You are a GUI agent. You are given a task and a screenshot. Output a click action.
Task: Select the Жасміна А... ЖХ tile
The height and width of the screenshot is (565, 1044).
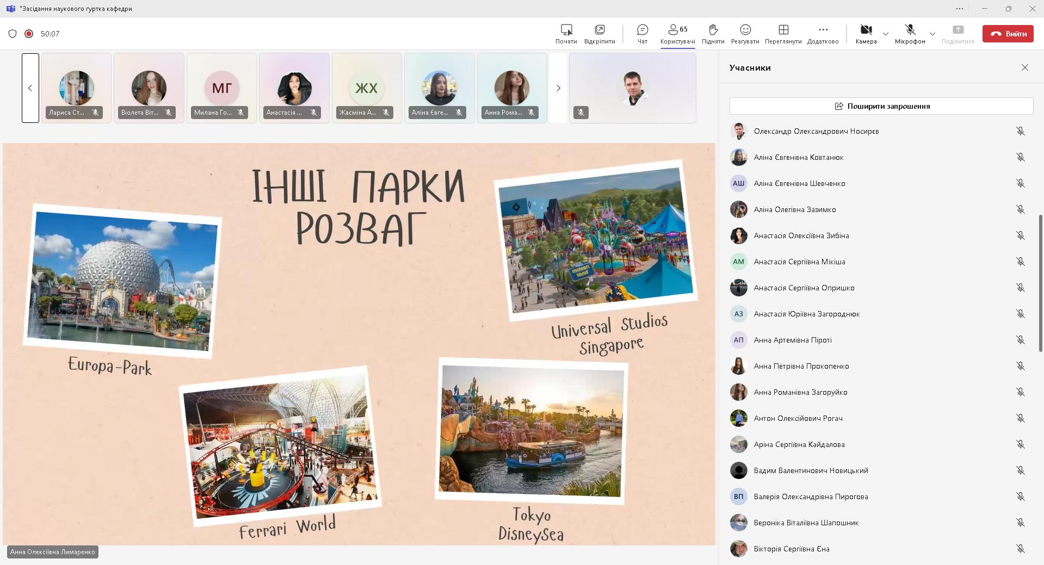click(367, 88)
